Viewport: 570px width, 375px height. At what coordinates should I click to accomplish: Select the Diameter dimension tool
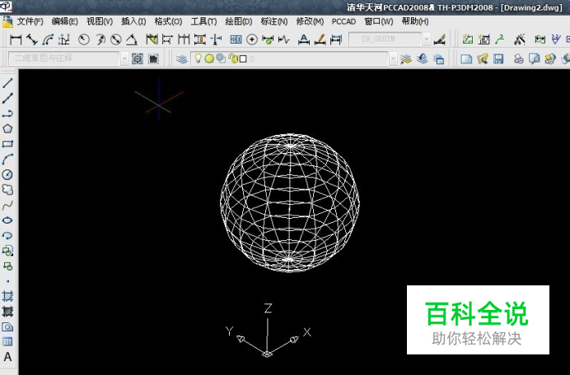pyautogui.click(x=116, y=39)
